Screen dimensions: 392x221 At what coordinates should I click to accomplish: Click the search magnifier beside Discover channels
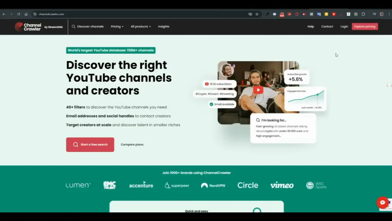pyautogui.click(x=73, y=26)
